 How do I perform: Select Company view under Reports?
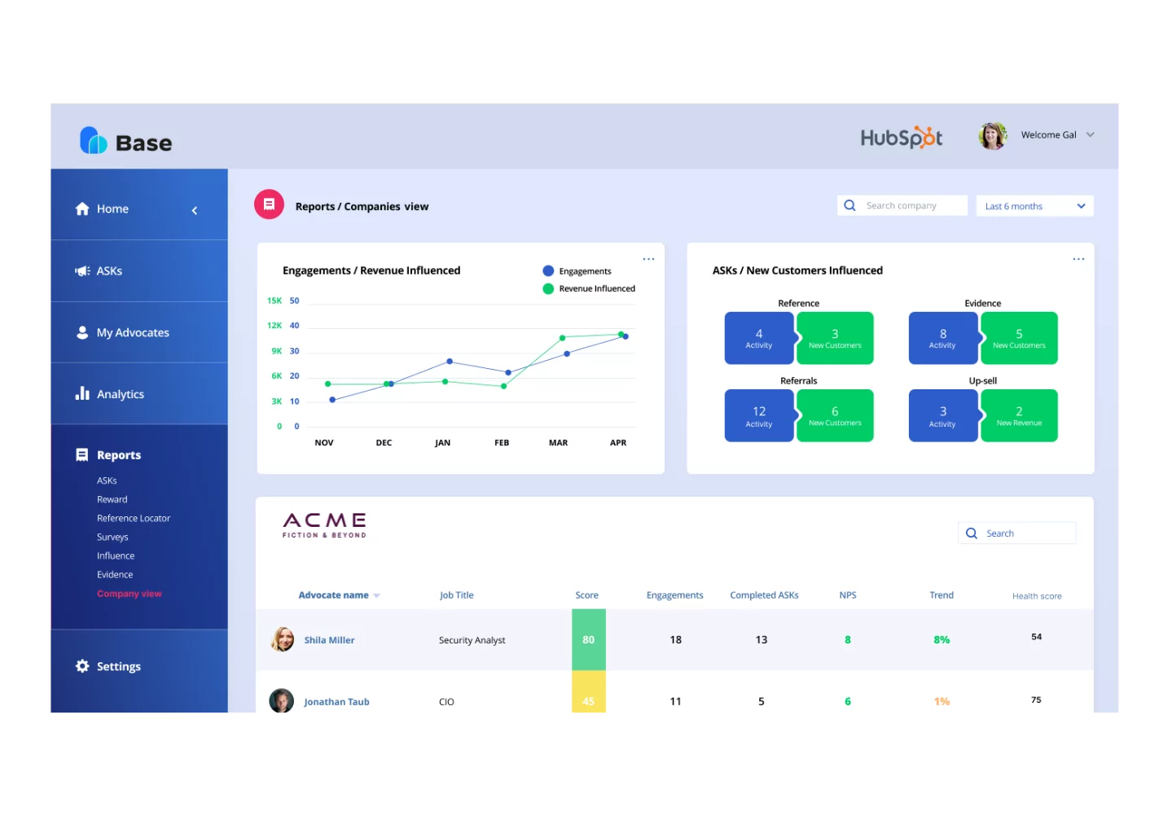[129, 593]
